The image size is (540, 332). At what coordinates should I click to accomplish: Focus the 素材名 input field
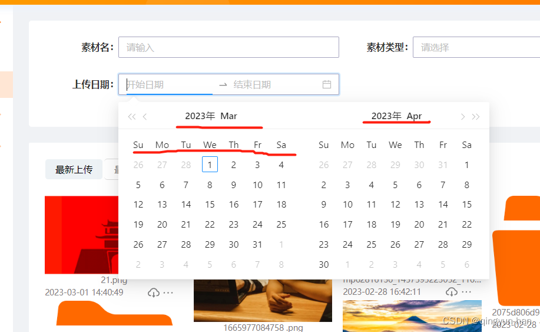[228, 47]
